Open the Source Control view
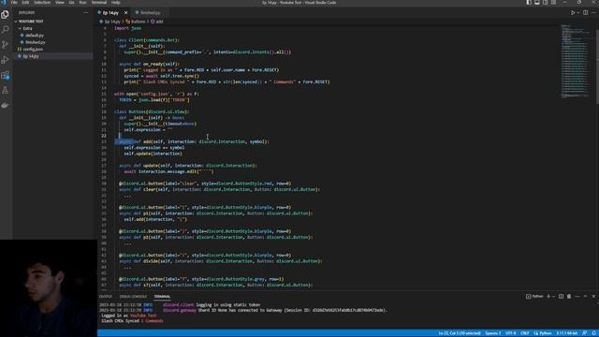This screenshot has height=337, width=599. (5, 45)
